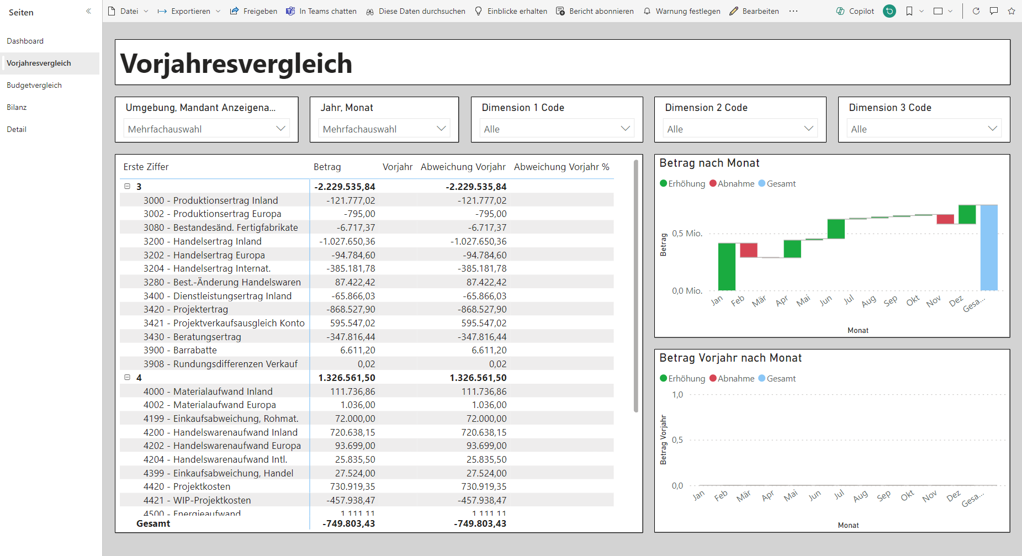Image resolution: width=1022 pixels, height=556 pixels.
Task: Switch to the Budgetvergleich page
Action: pos(34,85)
